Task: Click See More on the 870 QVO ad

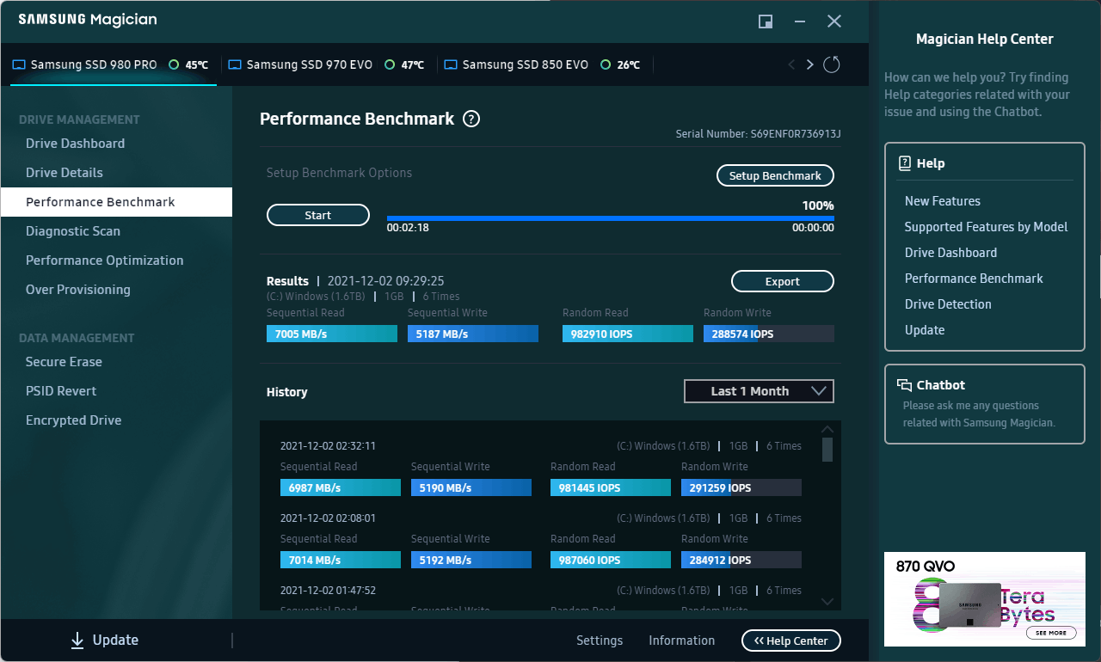Action: pyautogui.click(x=1051, y=632)
